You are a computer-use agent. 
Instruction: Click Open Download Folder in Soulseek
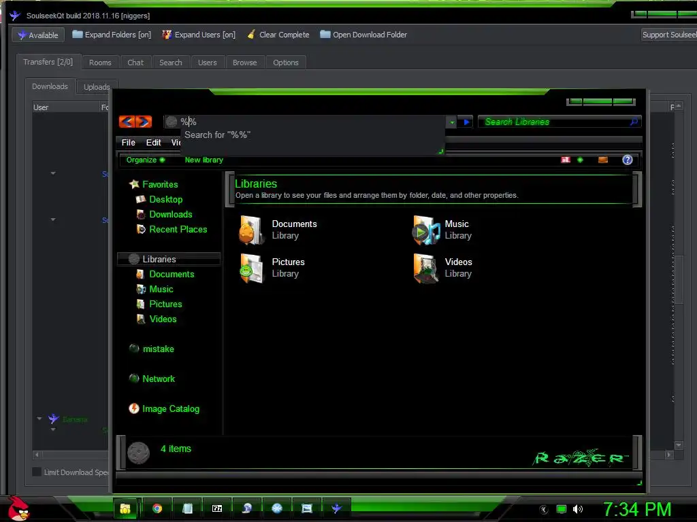[x=363, y=35]
